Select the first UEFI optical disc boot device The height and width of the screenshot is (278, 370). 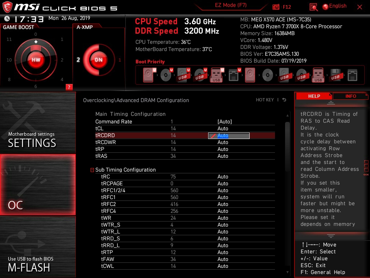pyautogui.click(x=167, y=75)
